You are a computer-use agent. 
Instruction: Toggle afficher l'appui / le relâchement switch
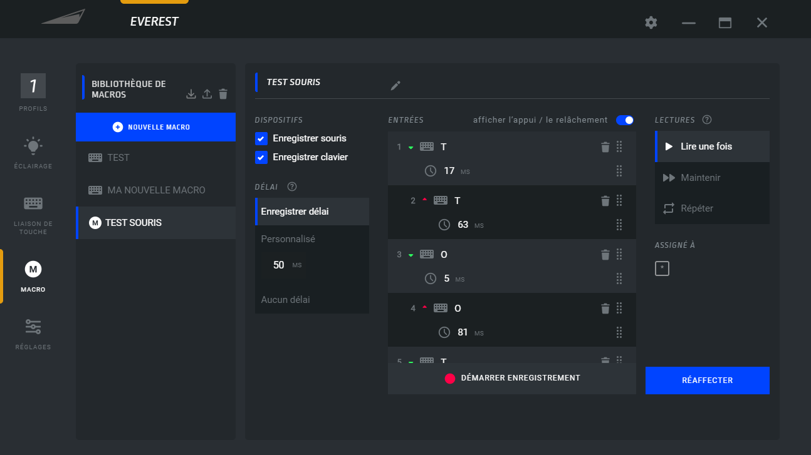pyautogui.click(x=624, y=120)
